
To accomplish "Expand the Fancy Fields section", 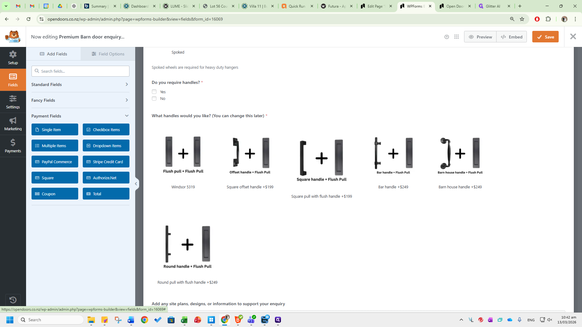I will 80,100.
